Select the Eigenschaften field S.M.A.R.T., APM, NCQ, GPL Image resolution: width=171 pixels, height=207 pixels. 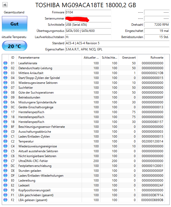click(x=117, y=49)
